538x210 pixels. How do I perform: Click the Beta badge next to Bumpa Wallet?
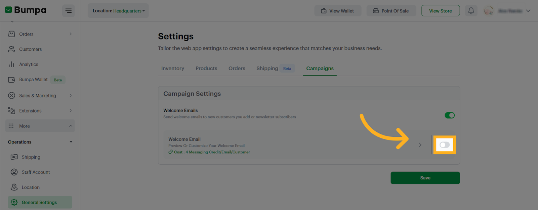(58, 80)
